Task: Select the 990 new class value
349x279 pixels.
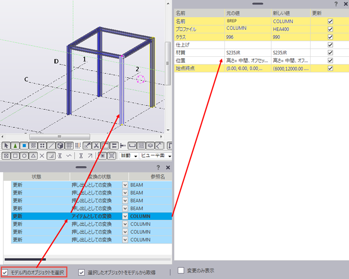Action: (x=290, y=37)
